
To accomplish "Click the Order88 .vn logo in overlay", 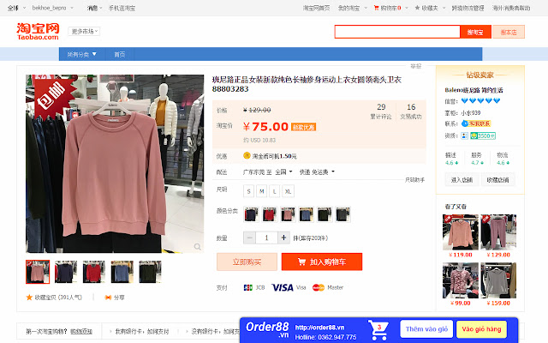I will (267, 329).
